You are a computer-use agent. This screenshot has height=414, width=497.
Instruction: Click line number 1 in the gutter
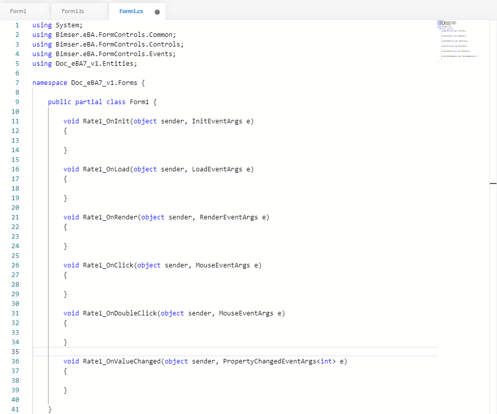click(x=17, y=25)
